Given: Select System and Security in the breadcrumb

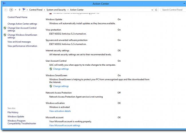Looking at the screenshot, I should click(56, 10).
